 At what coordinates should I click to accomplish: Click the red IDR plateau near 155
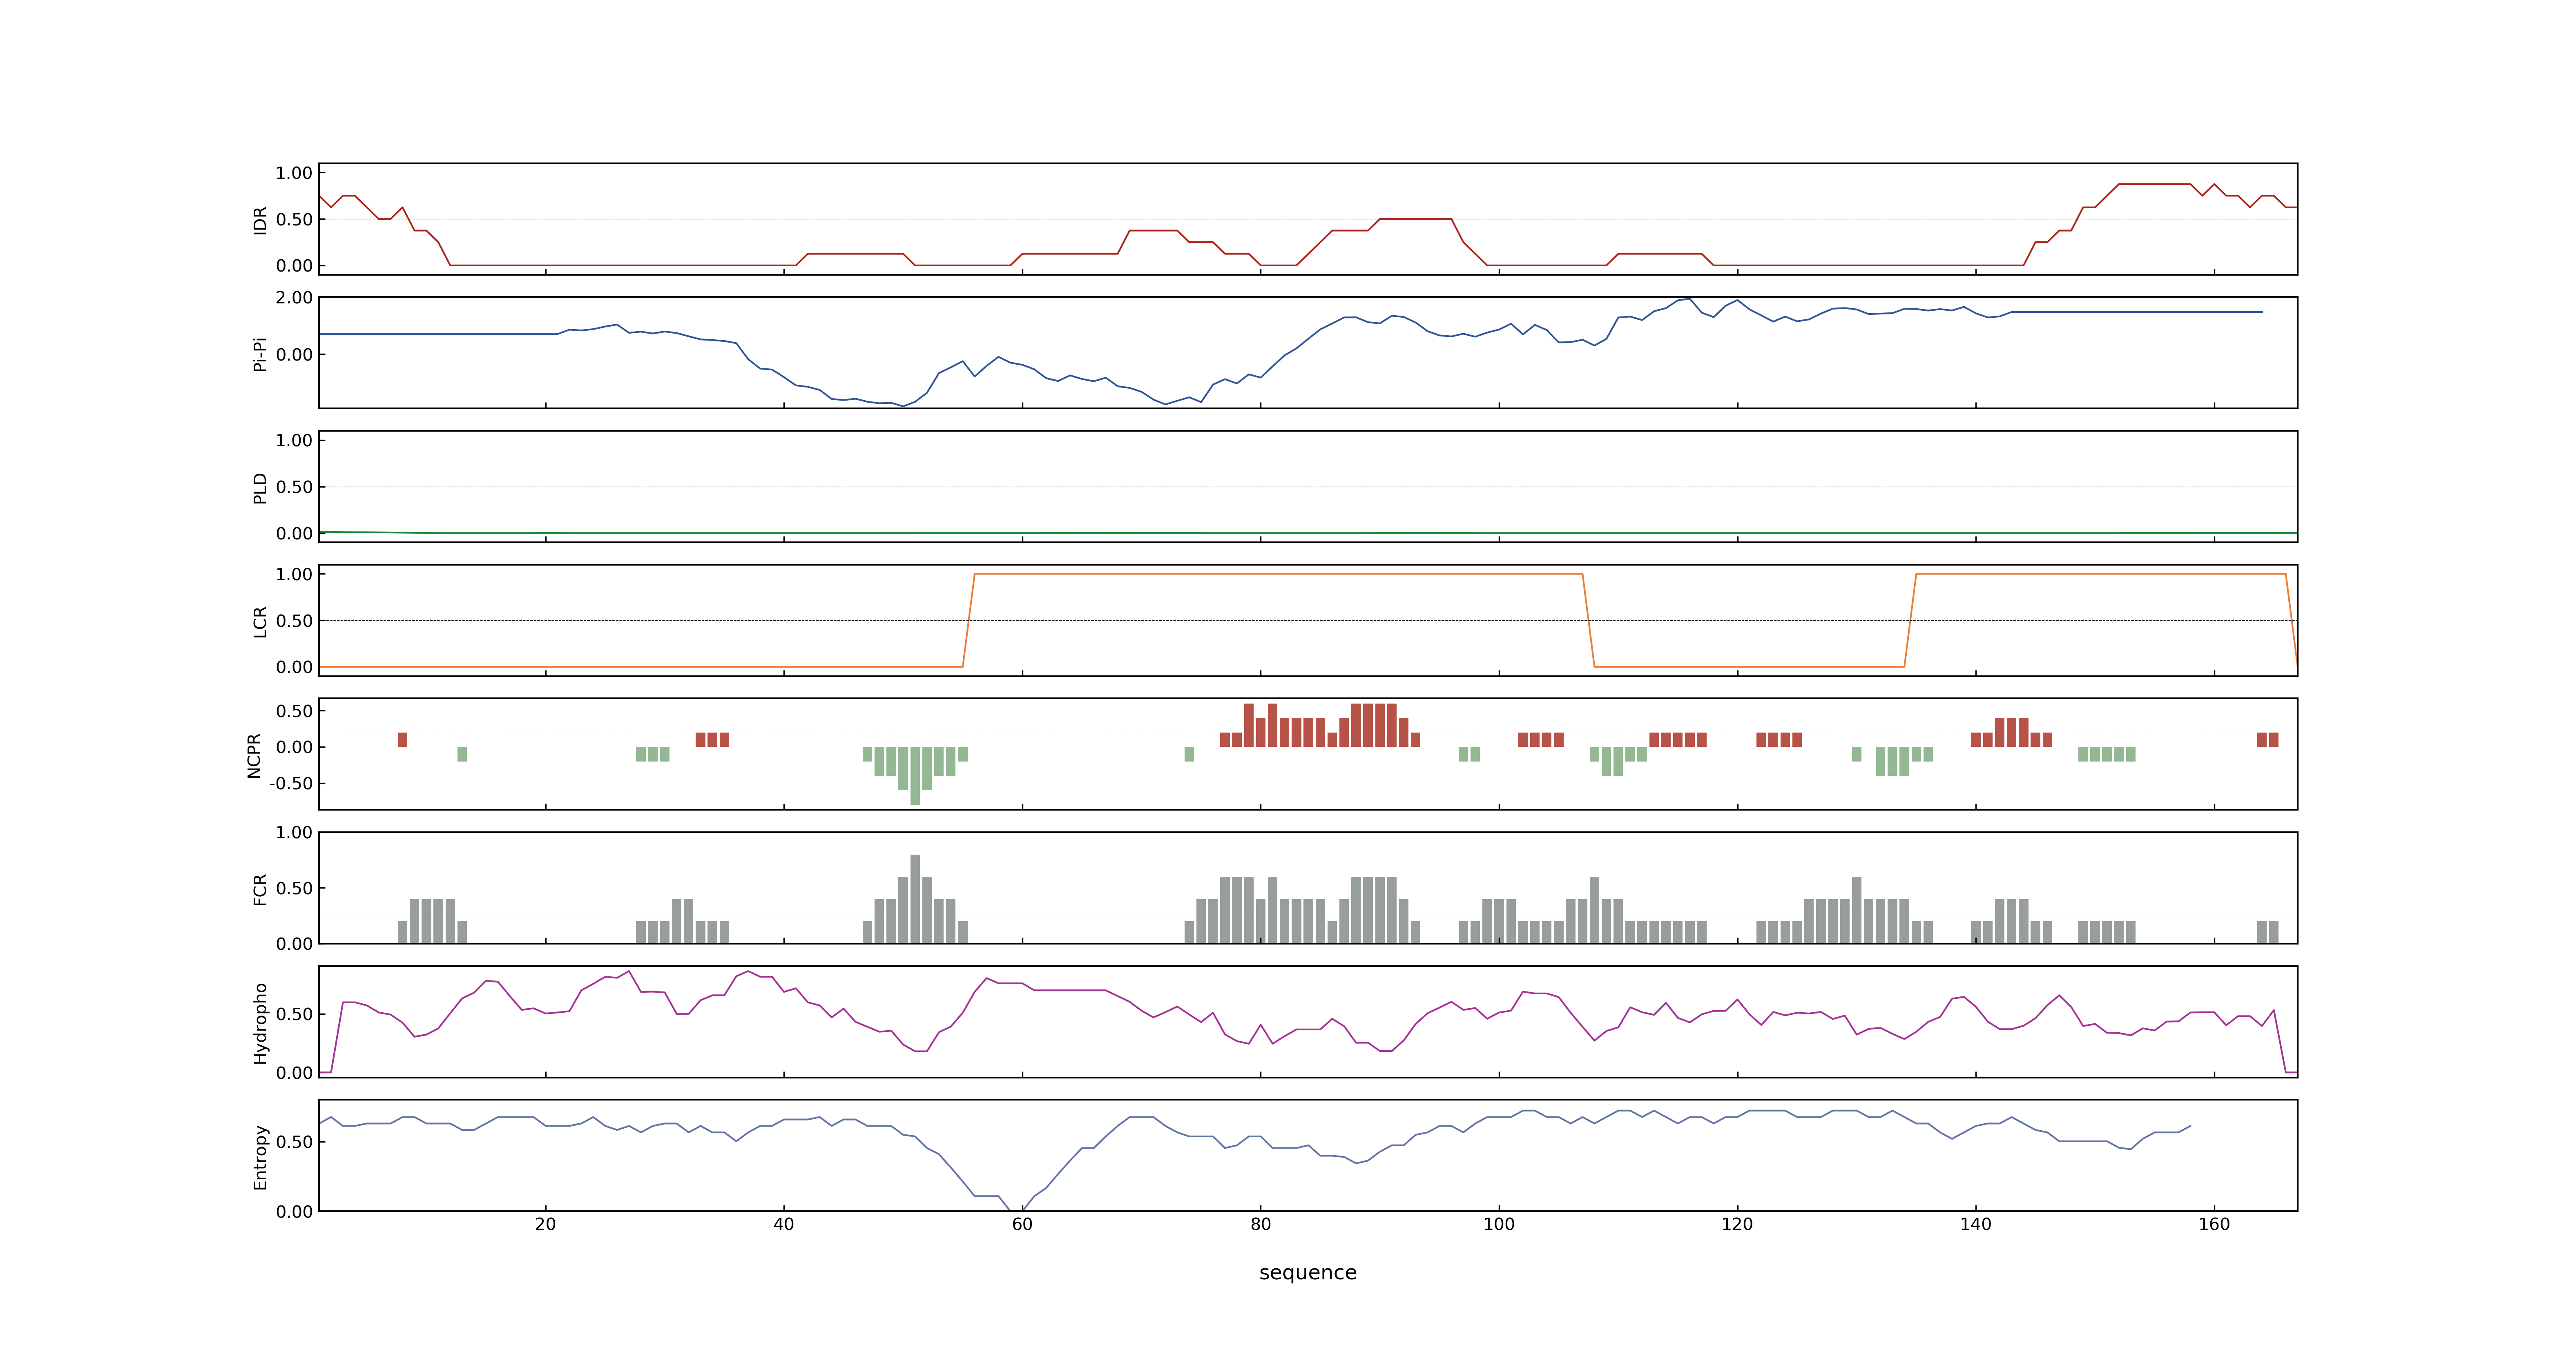coord(2155,184)
